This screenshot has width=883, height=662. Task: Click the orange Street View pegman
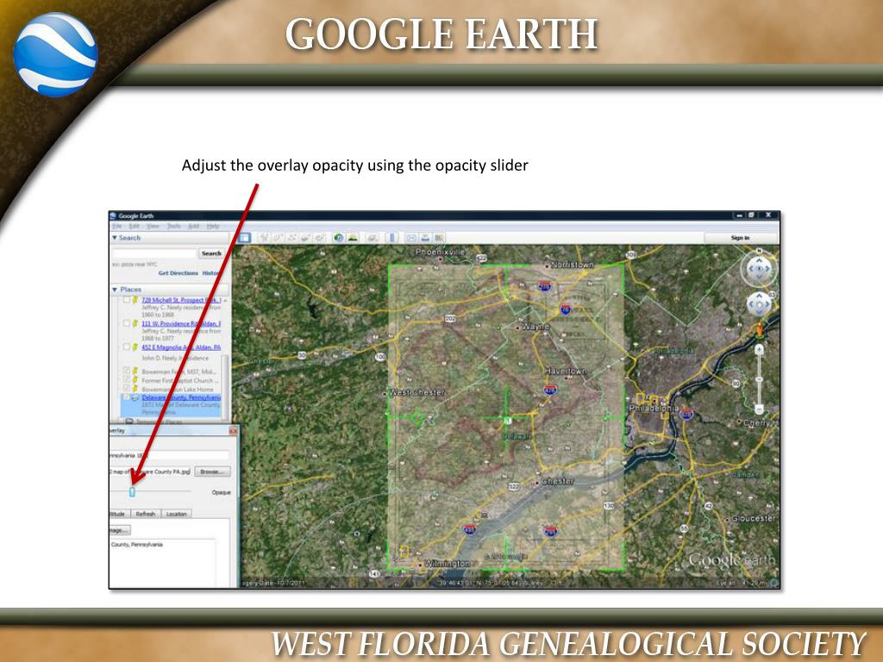point(759,331)
